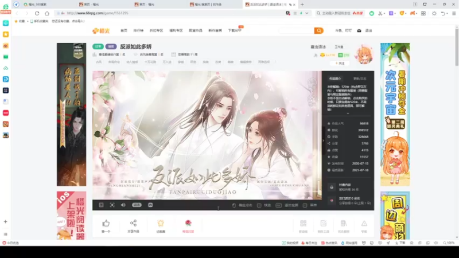Viewport: 459px width, 258px height.
Task: Click the browser undo restore arrow
Action: (443, 13)
